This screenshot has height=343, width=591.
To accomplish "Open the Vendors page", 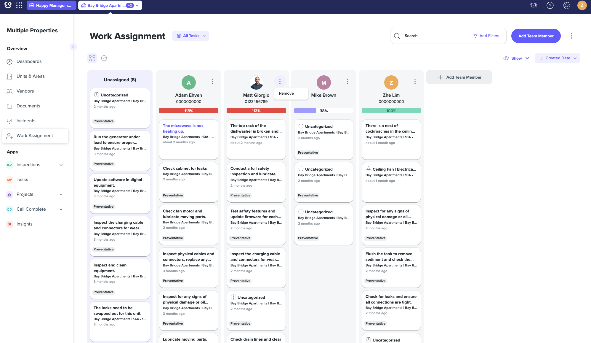I will coord(25,91).
